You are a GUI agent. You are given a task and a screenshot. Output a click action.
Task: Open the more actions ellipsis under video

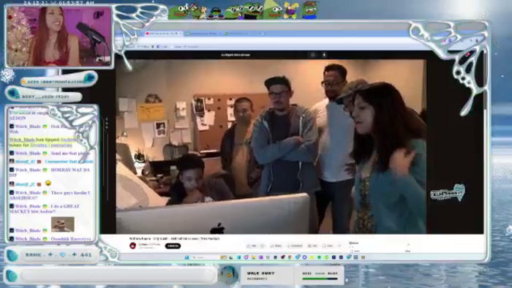[x=339, y=246]
